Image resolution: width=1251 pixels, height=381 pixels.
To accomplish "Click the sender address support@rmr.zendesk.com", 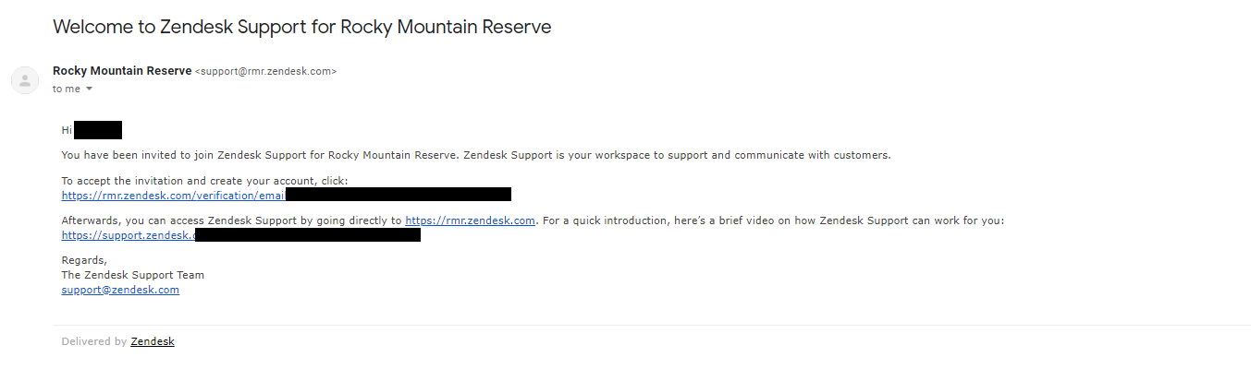I will [266, 72].
